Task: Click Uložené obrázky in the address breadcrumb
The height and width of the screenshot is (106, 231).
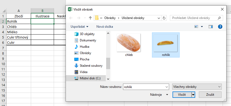Action: point(133,18)
